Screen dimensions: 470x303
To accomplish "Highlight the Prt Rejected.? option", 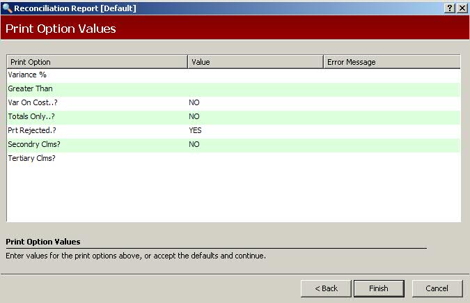I will tap(33, 130).
